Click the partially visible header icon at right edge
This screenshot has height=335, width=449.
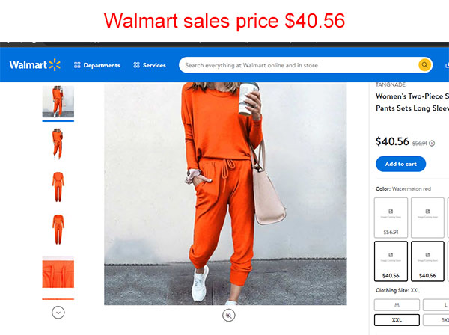tap(447, 65)
